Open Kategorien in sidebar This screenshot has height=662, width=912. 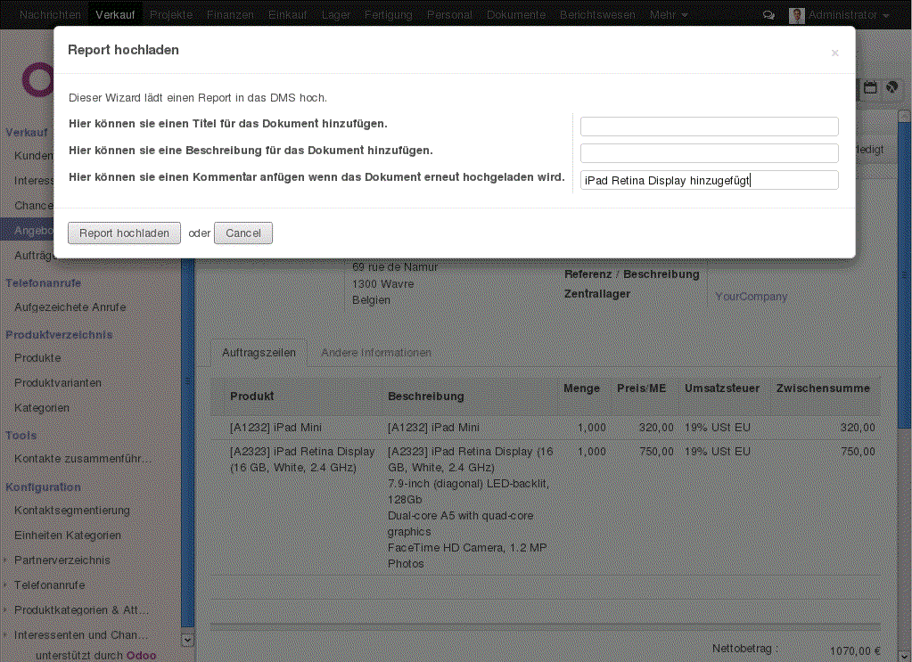coord(41,408)
